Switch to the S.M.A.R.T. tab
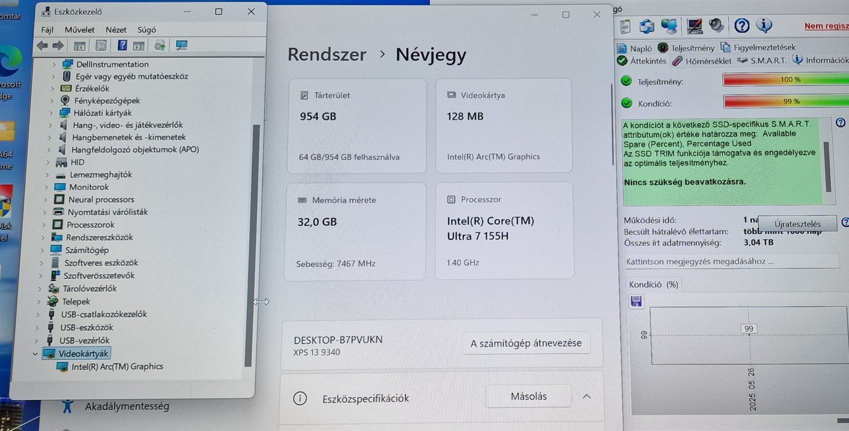 click(x=762, y=61)
